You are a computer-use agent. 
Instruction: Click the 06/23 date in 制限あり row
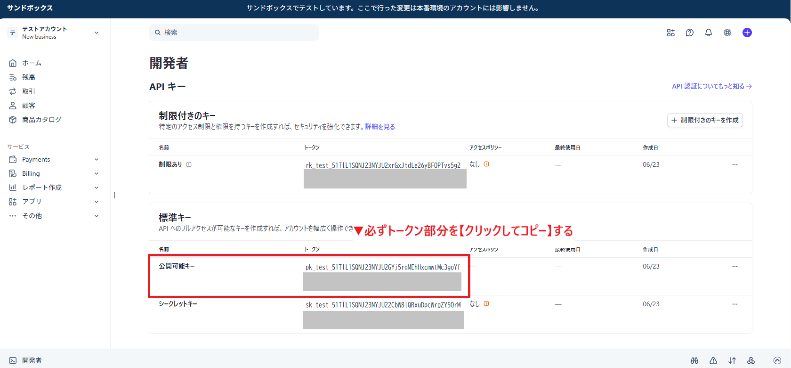pos(651,164)
